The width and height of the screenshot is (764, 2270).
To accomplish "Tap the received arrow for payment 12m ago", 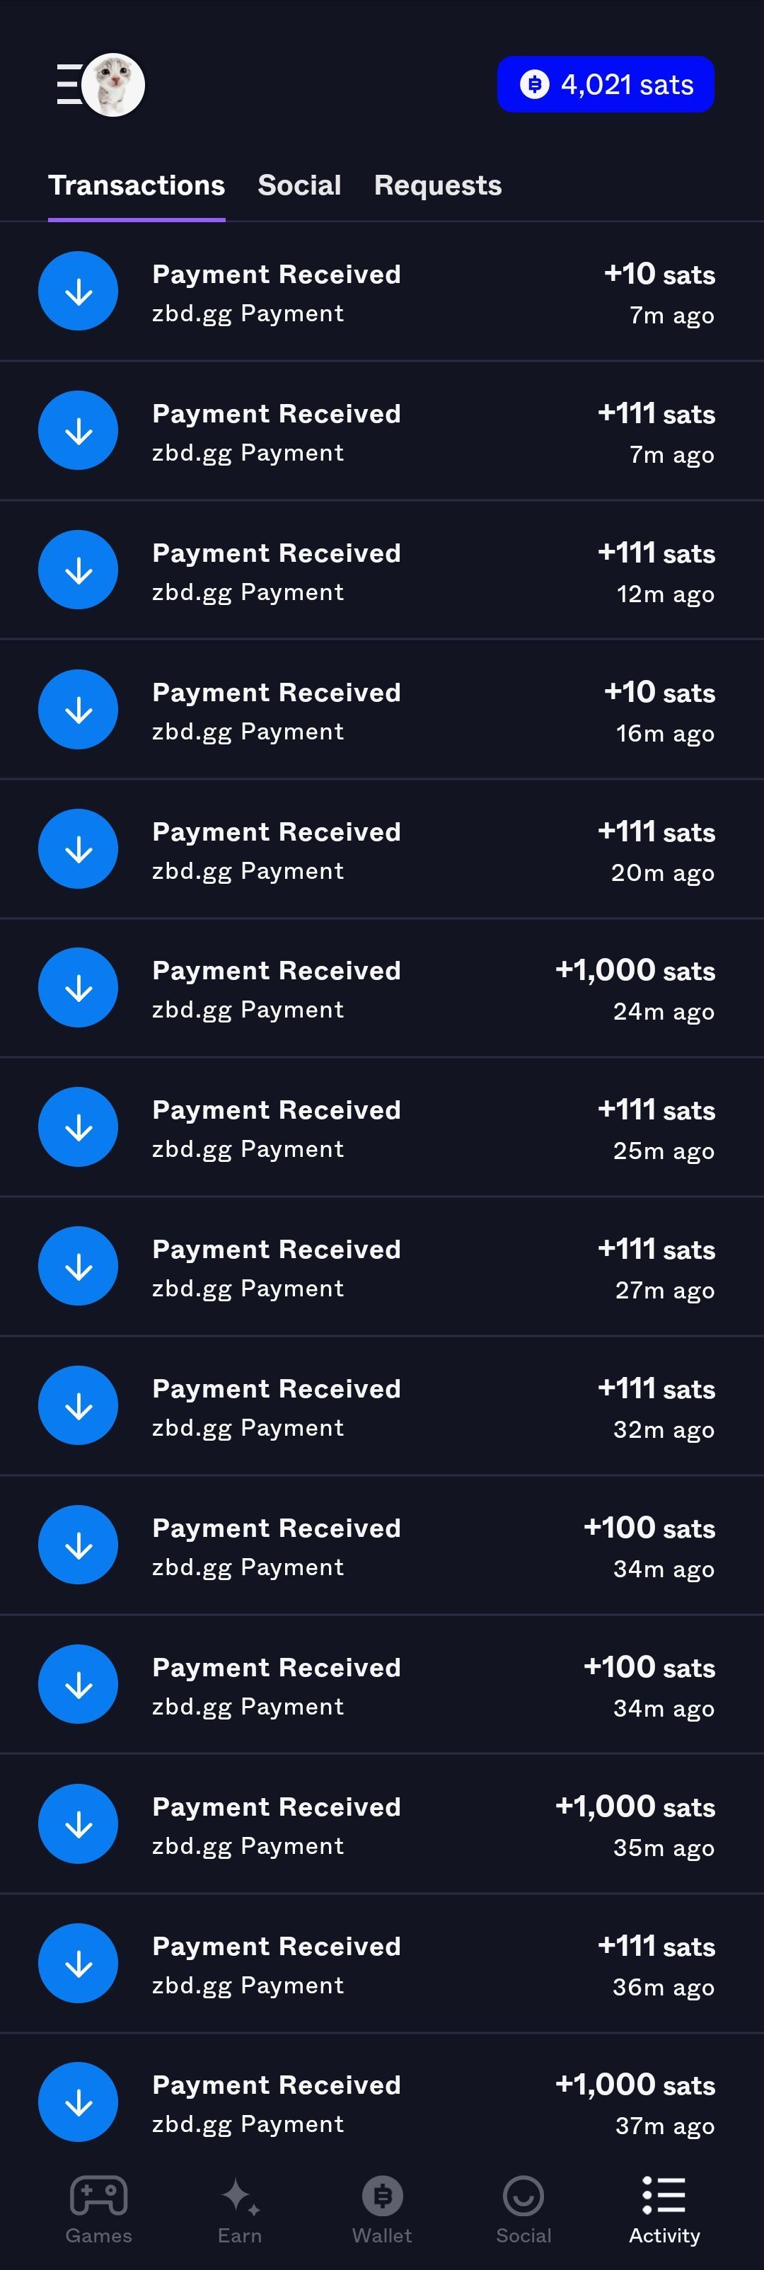I will 79,570.
